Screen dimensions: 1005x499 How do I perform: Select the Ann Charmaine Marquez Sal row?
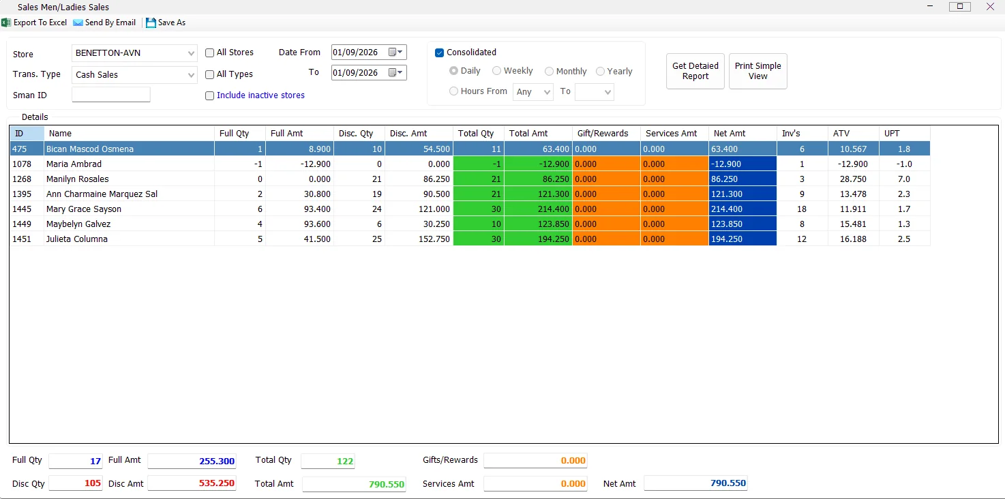(x=470, y=194)
